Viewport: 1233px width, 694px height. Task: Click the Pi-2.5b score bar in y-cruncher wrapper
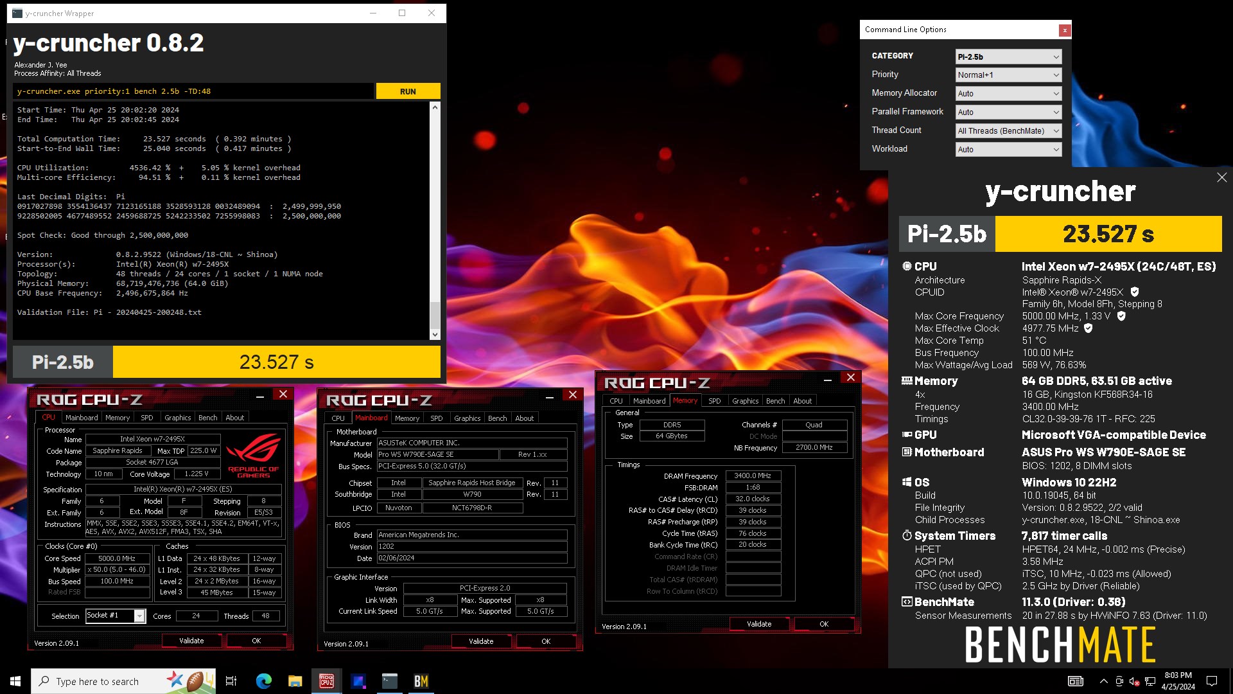point(227,362)
